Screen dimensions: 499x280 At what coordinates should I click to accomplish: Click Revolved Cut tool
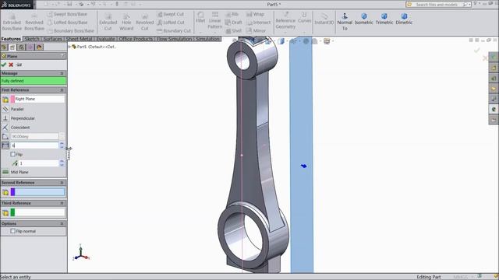tap(144, 22)
